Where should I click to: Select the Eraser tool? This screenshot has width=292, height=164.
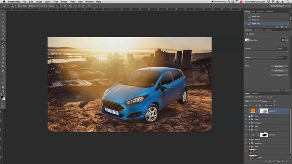(x=3, y=54)
